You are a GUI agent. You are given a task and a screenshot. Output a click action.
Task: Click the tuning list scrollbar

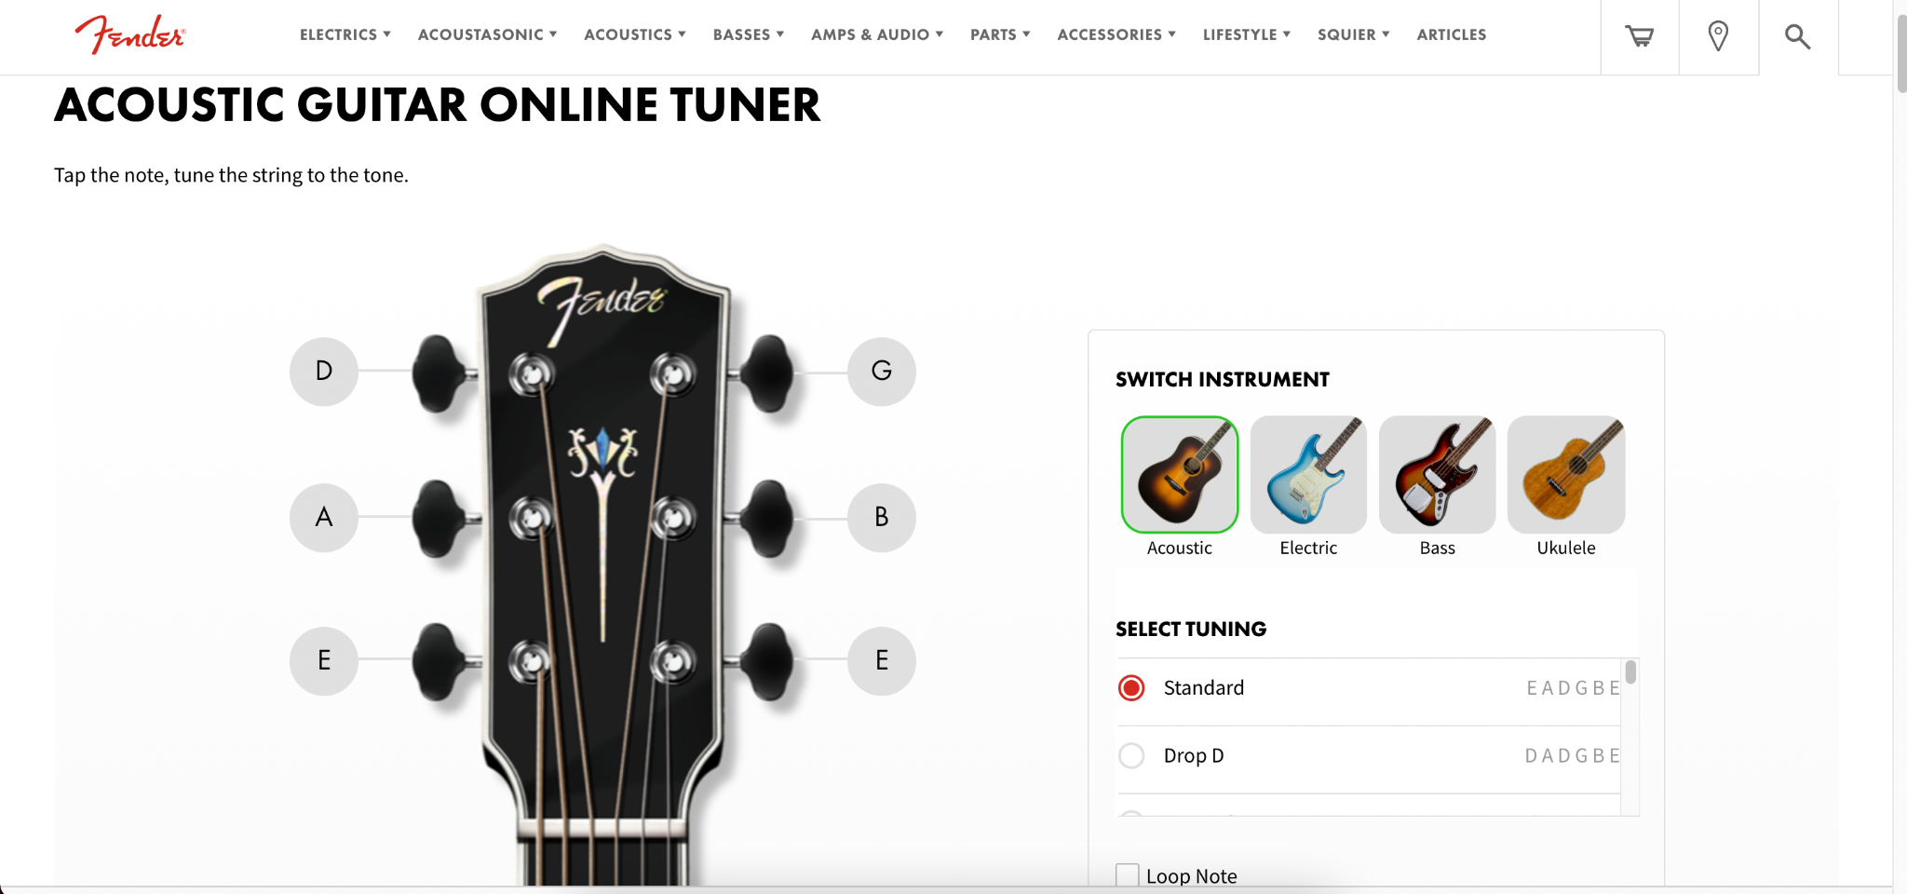[x=1630, y=672]
